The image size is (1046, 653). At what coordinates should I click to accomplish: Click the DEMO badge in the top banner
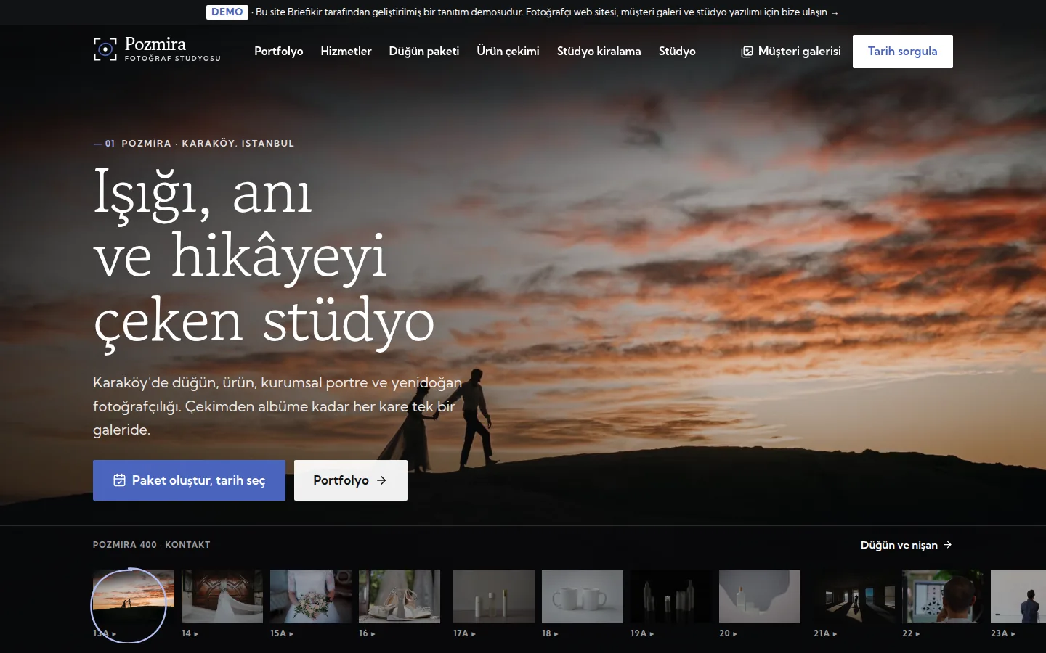coord(227,12)
